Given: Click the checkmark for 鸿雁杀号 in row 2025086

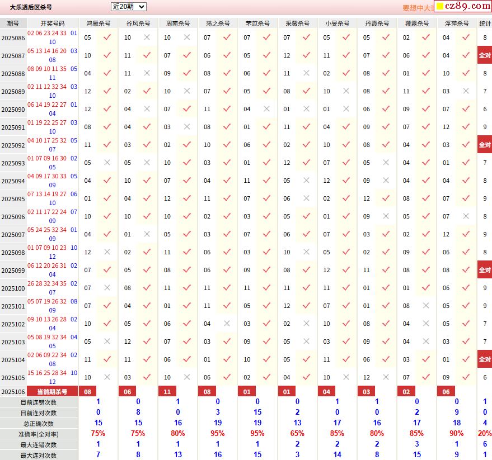Looking at the screenshot, I should click(x=107, y=37).
